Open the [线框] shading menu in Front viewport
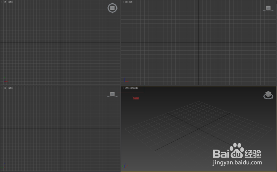277x172 pixels. point(131,2)
